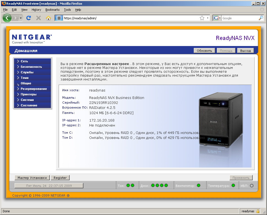Open the Edit menu
Viewport: 267px width, 215px height.
pos(14,10)
